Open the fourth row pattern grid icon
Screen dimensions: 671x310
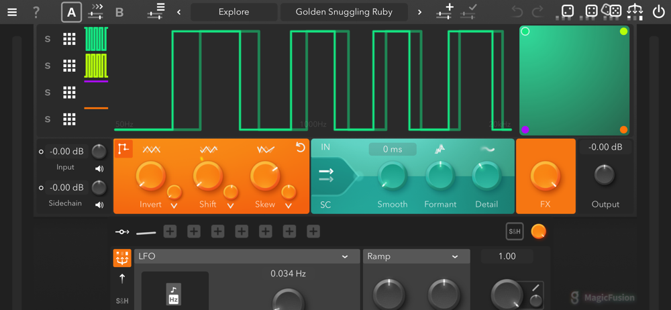pyautogui.click(x=69, y=119)
